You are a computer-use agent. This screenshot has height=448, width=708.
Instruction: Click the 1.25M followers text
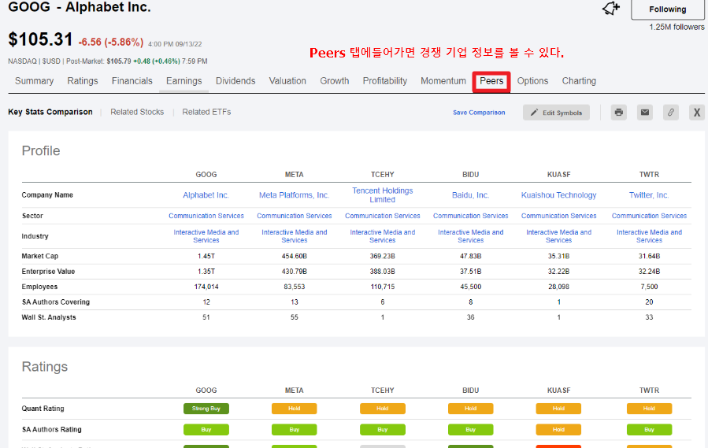tap(676, 27)
